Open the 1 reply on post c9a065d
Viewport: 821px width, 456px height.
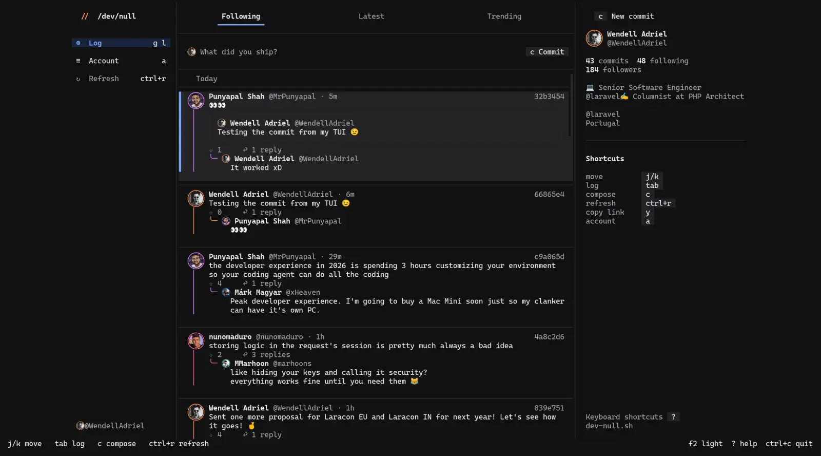coord(262,283)
